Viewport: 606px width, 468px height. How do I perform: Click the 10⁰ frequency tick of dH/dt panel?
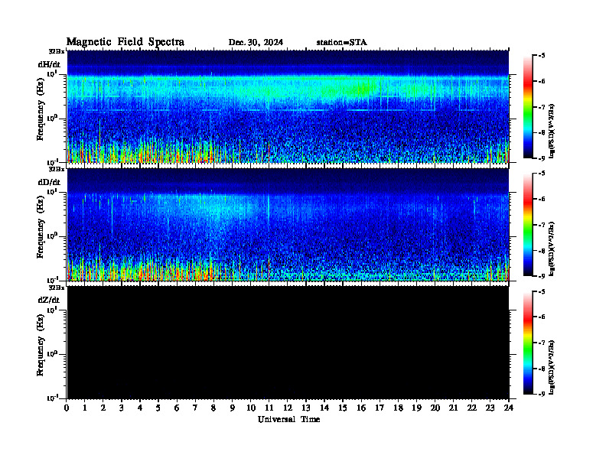click(x=52, y=119)
